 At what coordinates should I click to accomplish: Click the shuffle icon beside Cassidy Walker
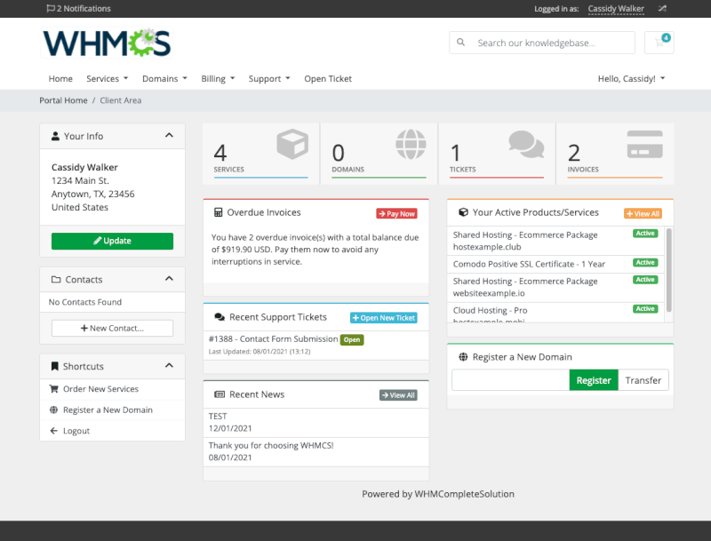pos(662,8)
